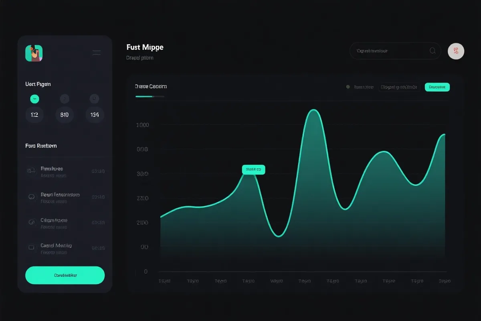The image size is (481, 321).
Task: Open the profile avatar at top right
Action: [x=456, y=51]
